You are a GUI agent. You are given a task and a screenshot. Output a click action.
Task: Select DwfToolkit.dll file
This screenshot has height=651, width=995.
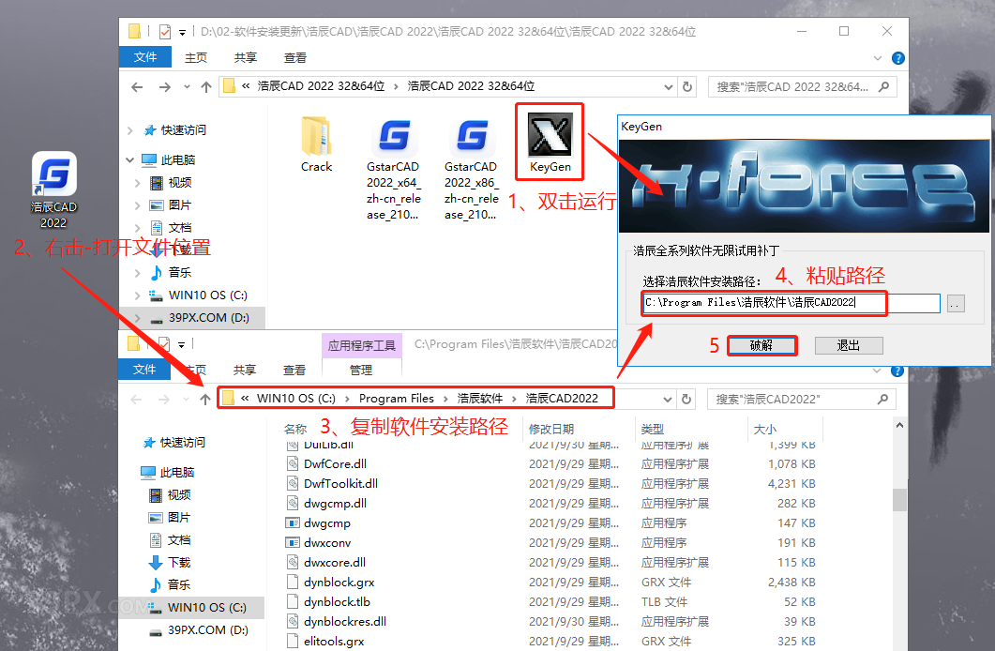340,483
